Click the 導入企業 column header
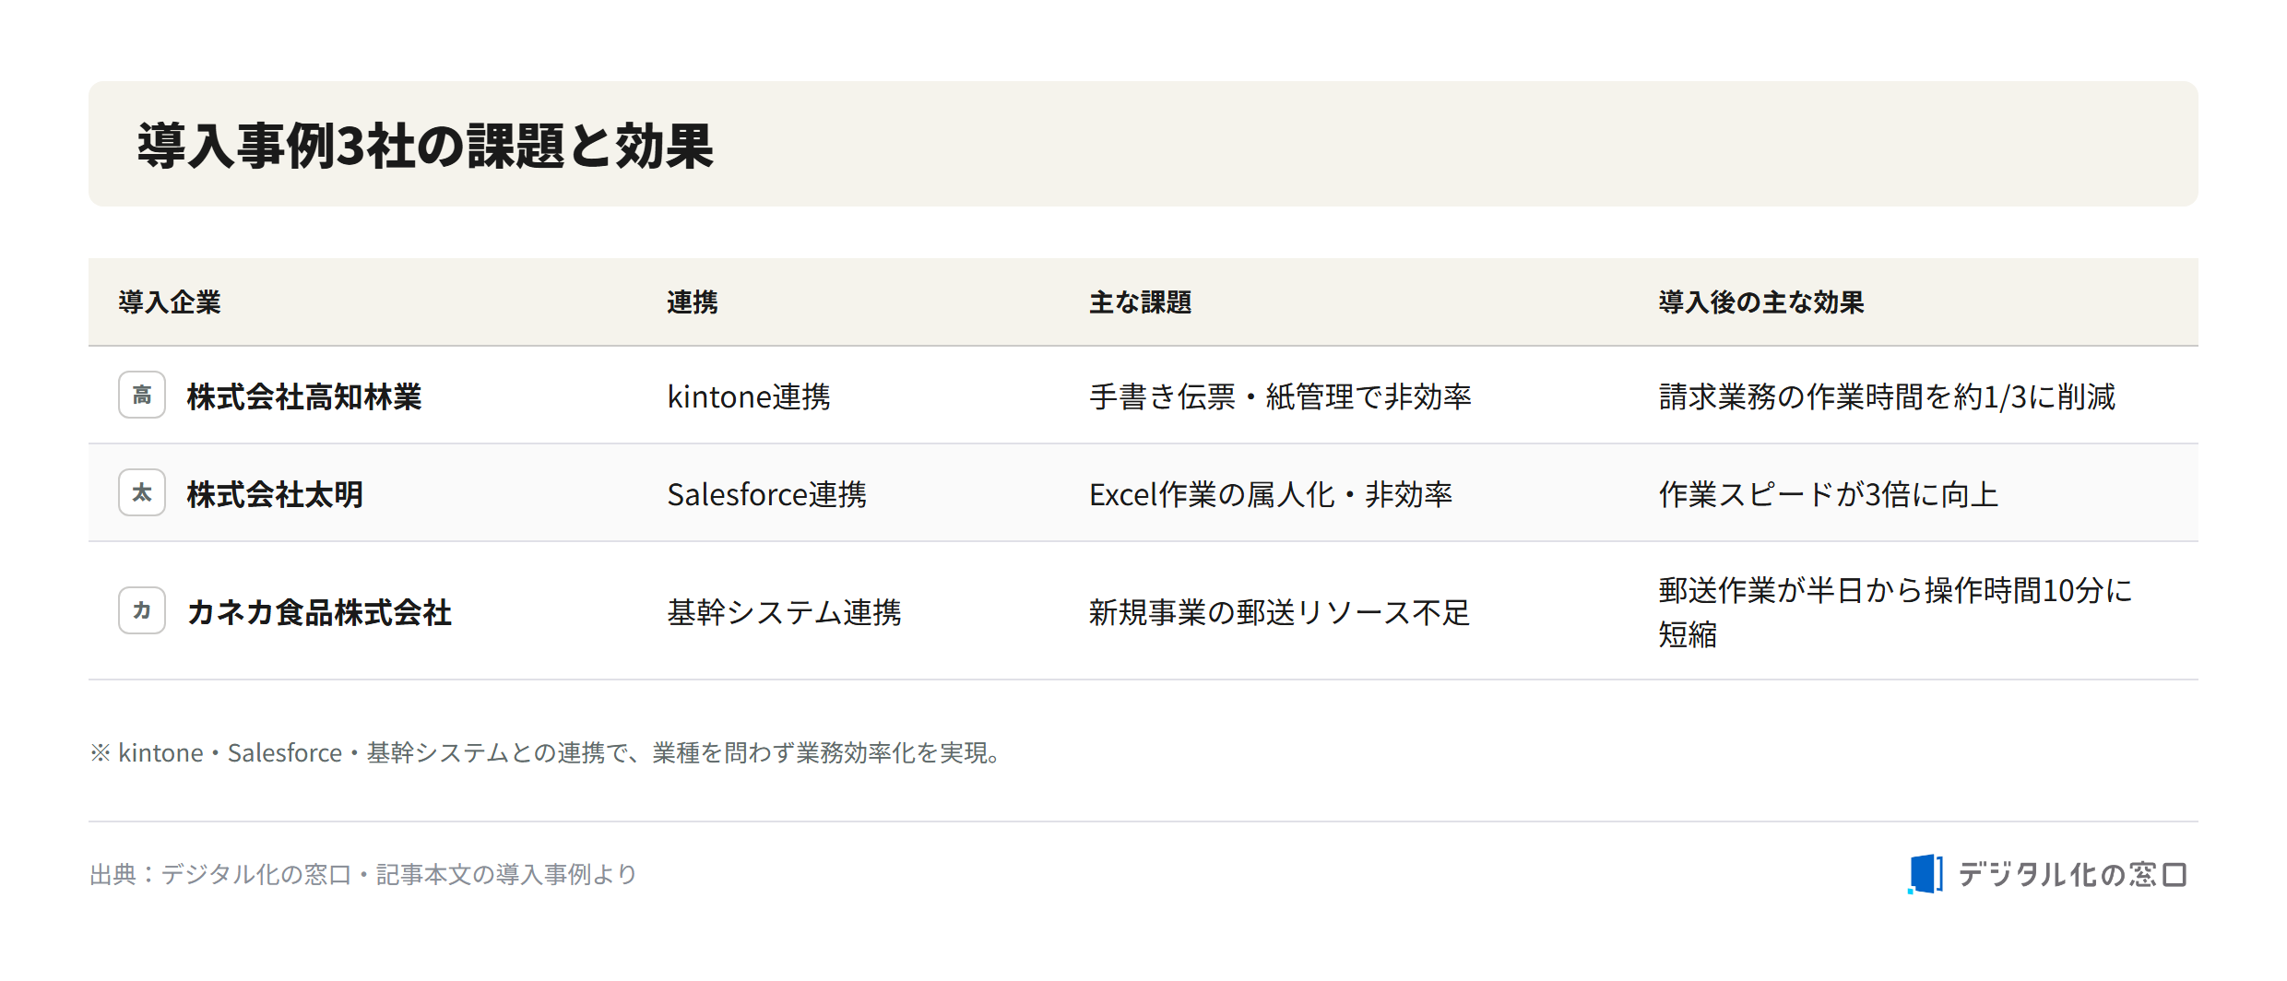2287x981 pixels. pyautogui.click(x=170, y=302)
